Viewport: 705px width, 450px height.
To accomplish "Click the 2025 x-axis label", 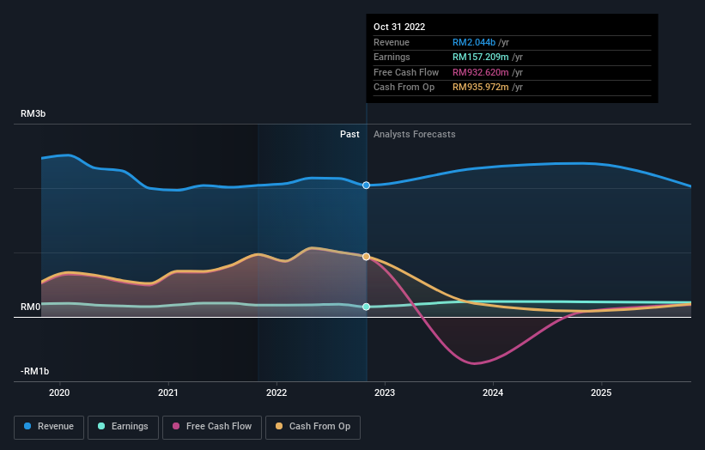I will coord(601,392).
